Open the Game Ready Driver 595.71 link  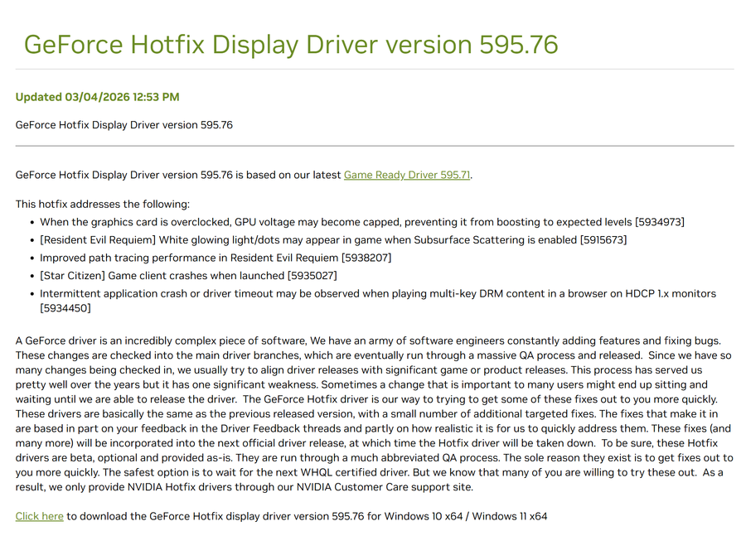407,175
